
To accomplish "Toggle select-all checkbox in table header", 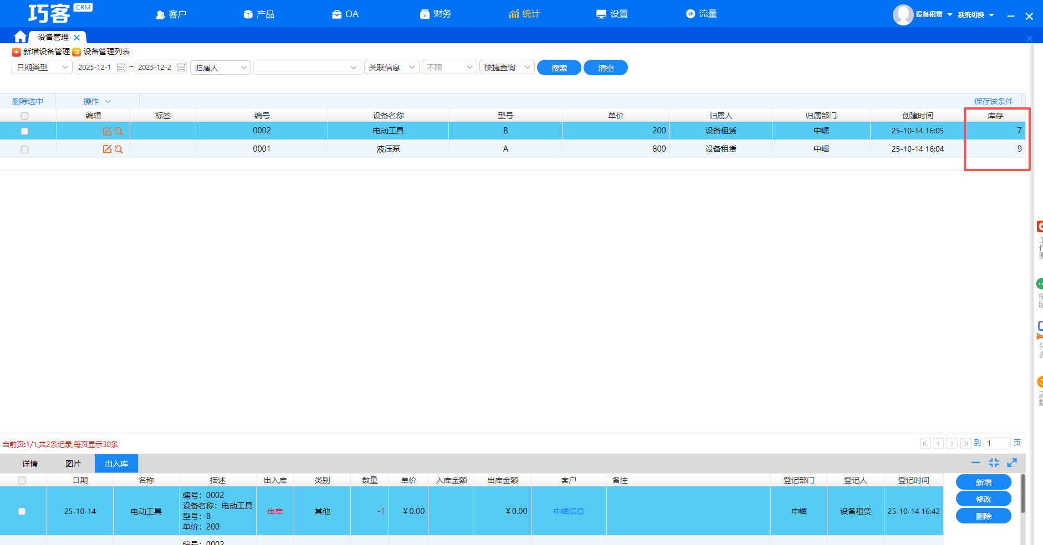I will tap(24, 116).
